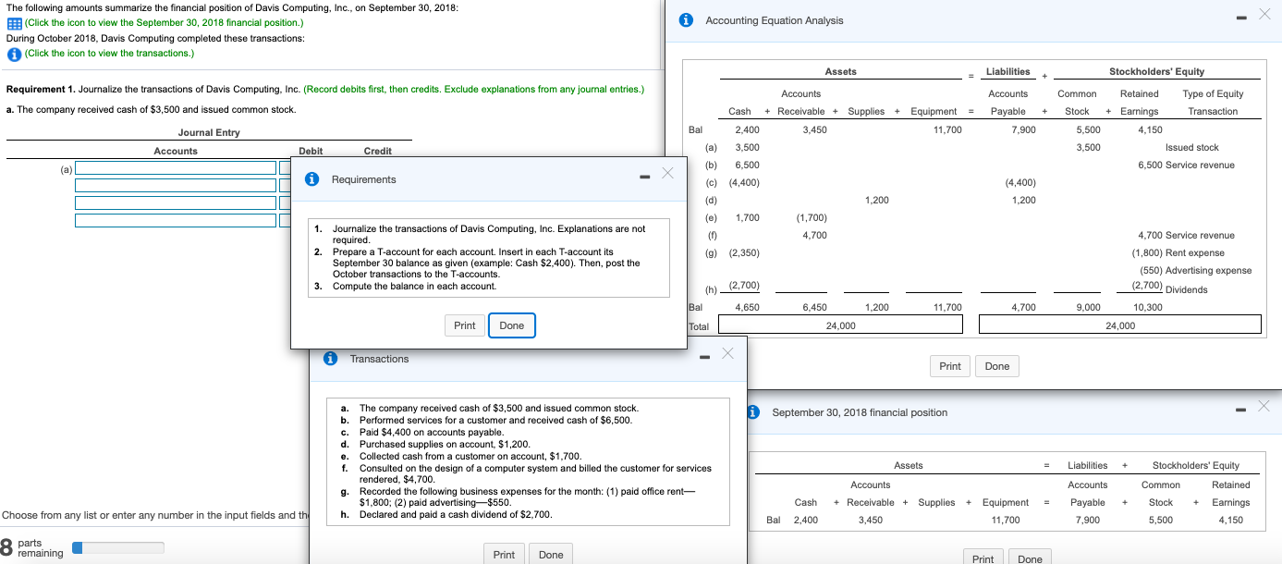Viewport: 1282px width, 564px height.
Task: Click Print in the Transactions window
Action: tap(504, 554)
